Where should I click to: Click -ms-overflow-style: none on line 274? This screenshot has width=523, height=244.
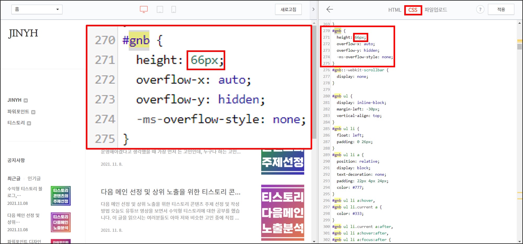coord(365,57)
